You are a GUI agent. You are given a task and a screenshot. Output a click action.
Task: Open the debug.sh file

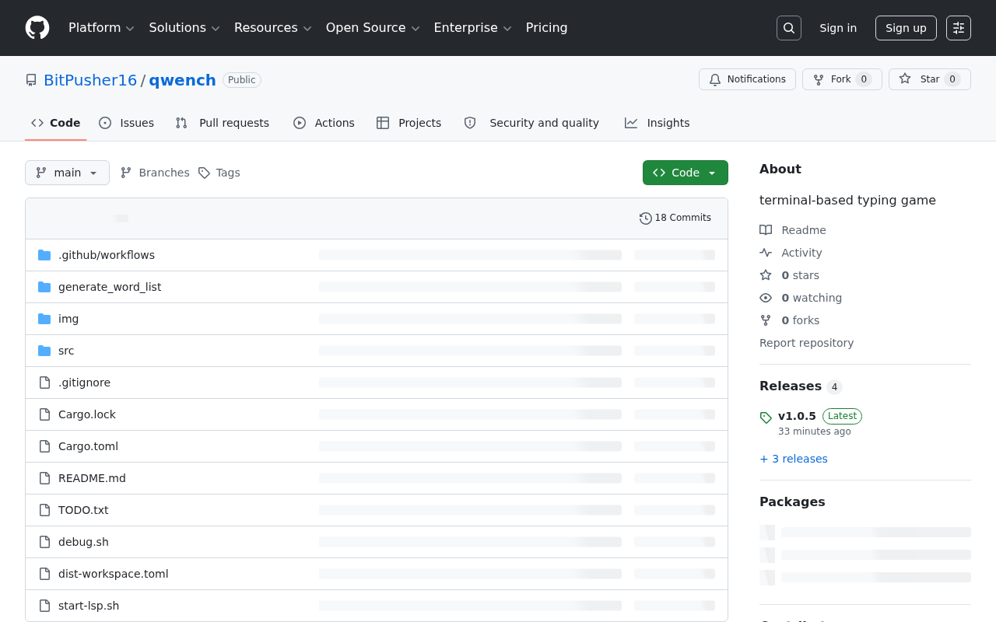[83, 542]
